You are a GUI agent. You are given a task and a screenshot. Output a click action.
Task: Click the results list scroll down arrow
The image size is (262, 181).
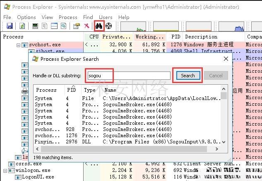click(224, 142)
